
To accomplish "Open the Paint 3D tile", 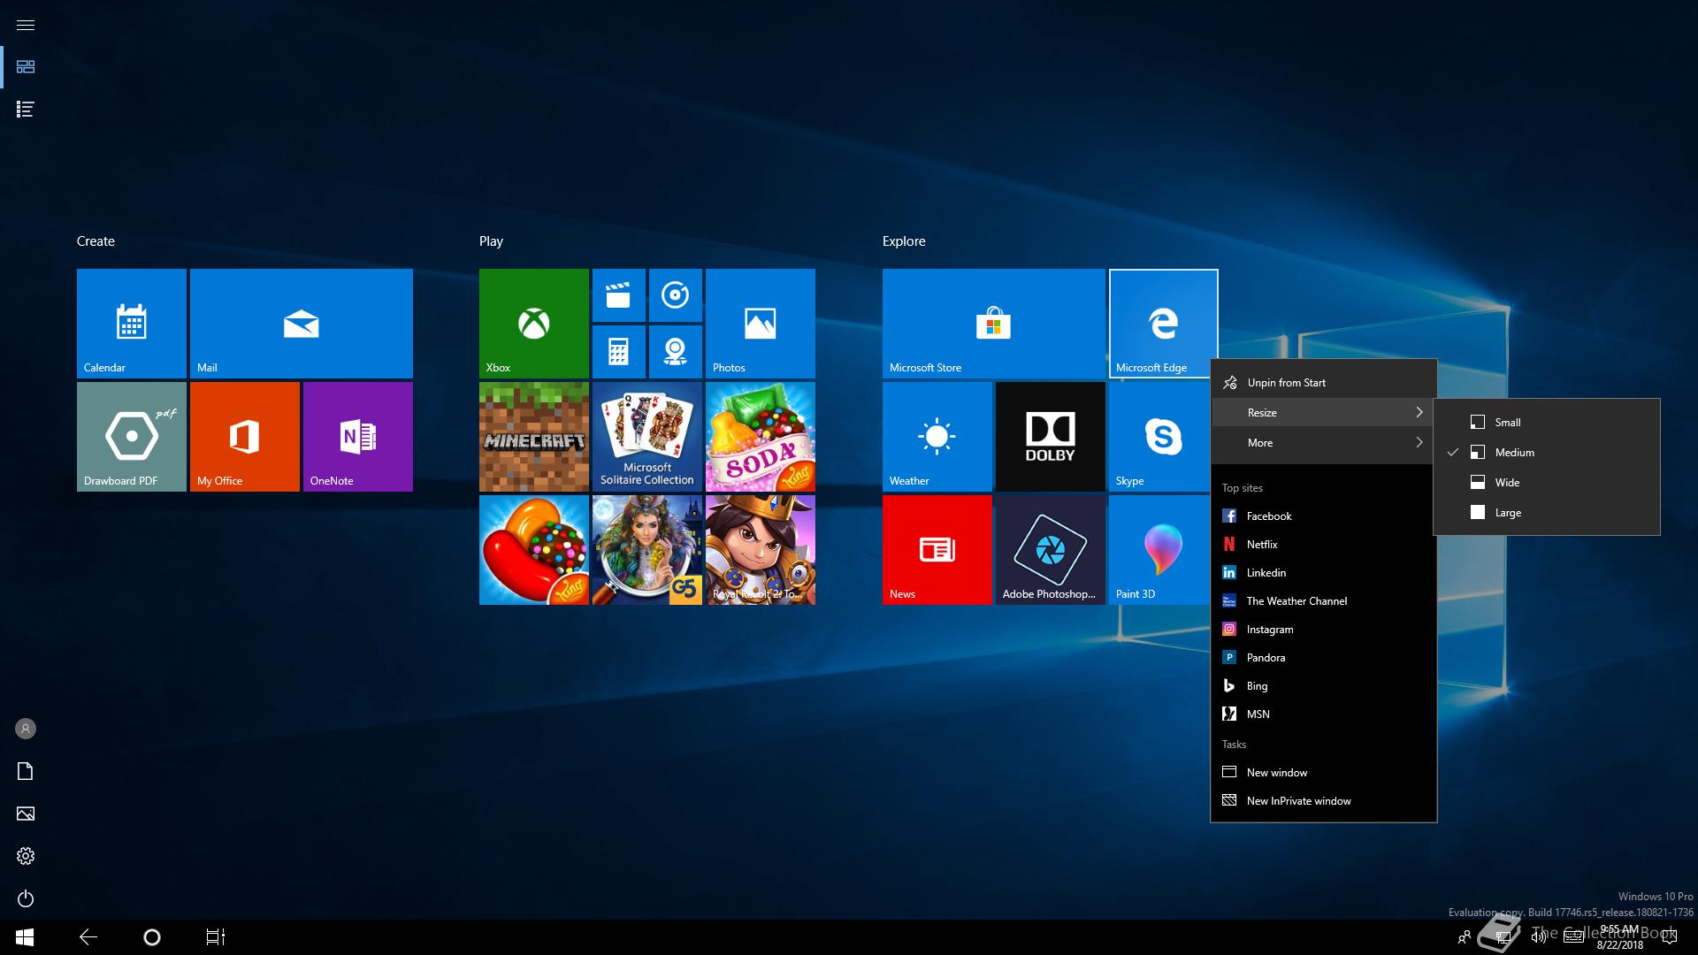I will pos(1159,550).
